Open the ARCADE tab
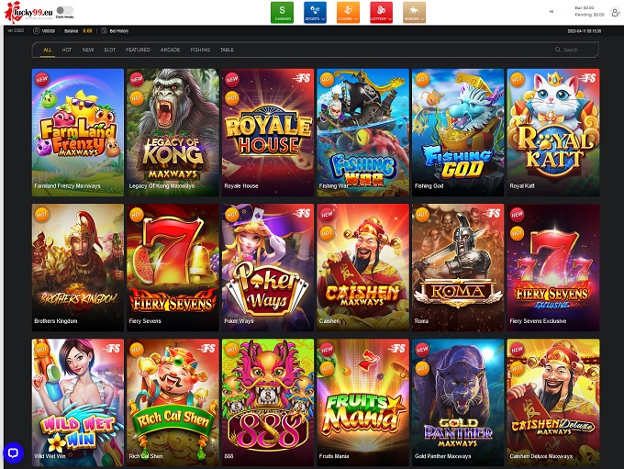 [171, 50]
